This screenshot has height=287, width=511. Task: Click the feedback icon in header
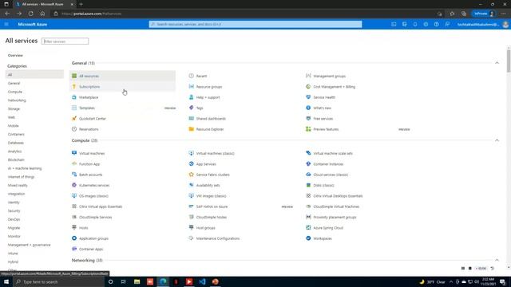447,25
